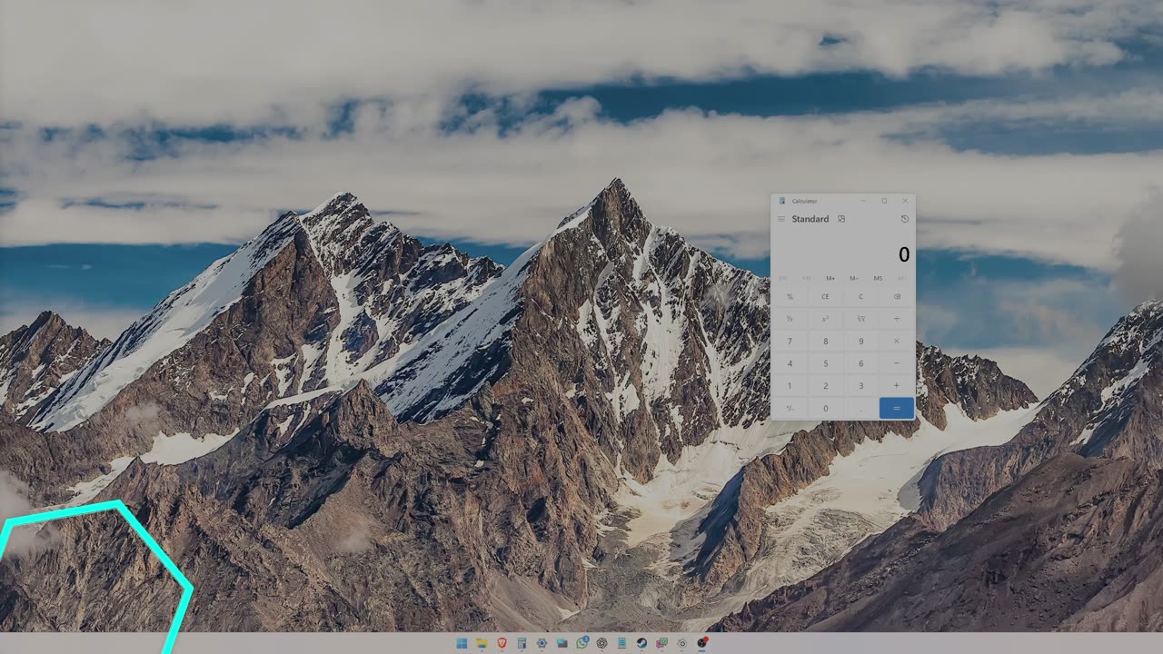Click the CE clear entry key

(x=825, y=296)
